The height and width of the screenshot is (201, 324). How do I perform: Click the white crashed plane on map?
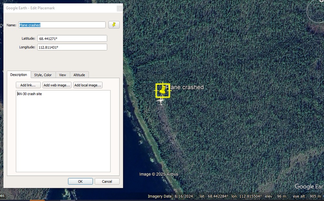click(x=160, y=101)
